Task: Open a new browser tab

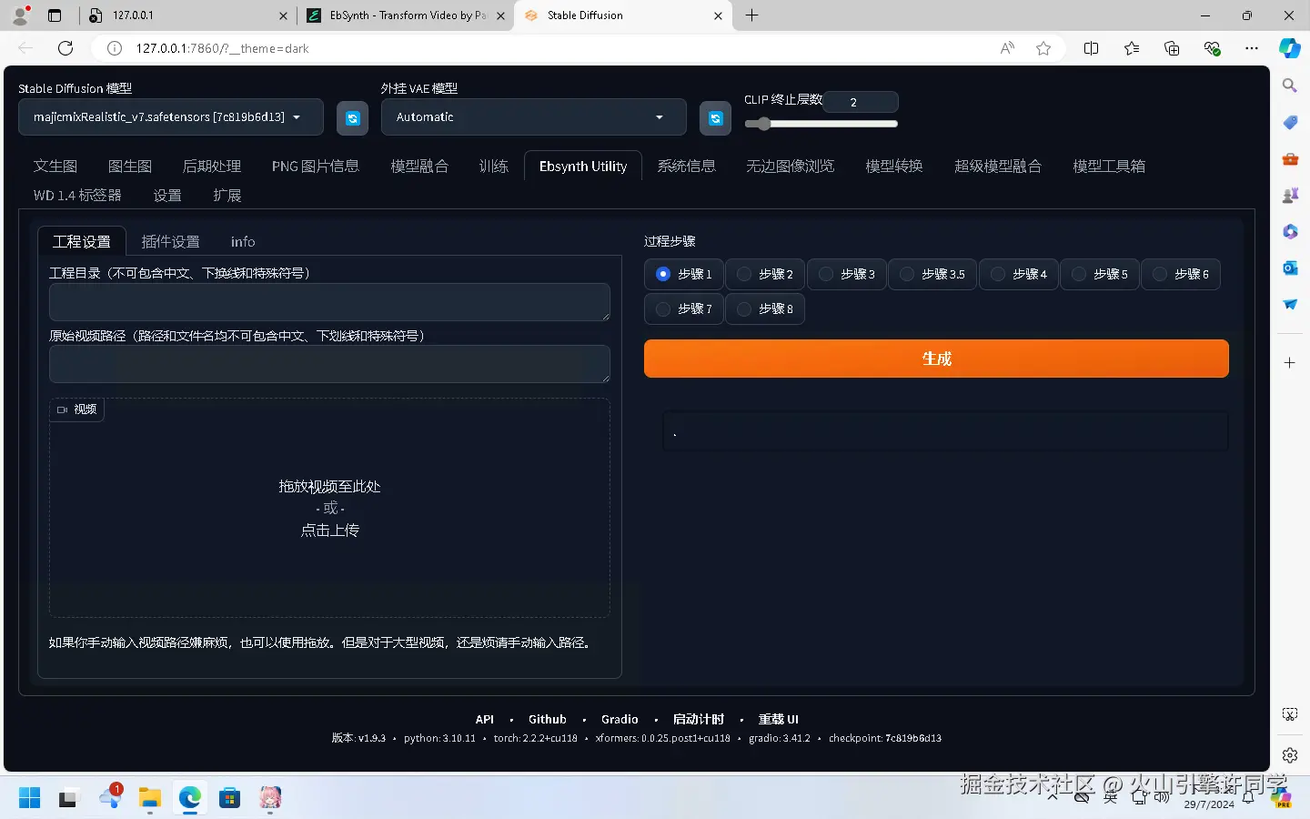Action: pyautogui.click(x=752, y=15)
